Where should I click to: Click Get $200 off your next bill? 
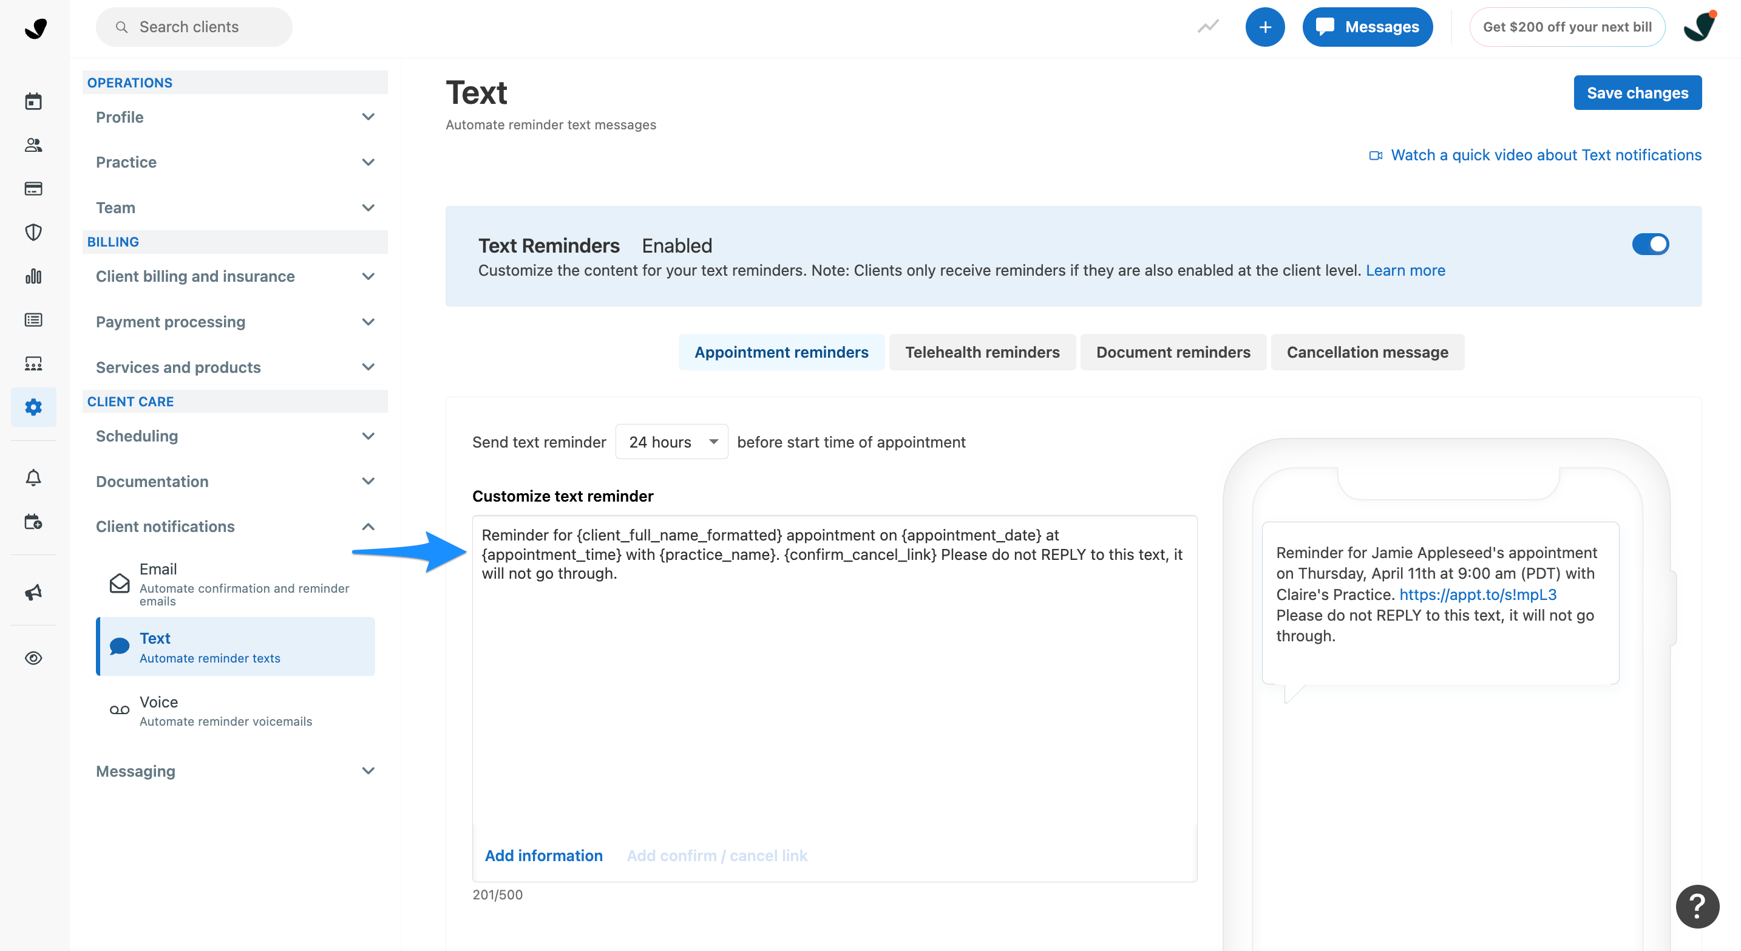[1567, 27]
